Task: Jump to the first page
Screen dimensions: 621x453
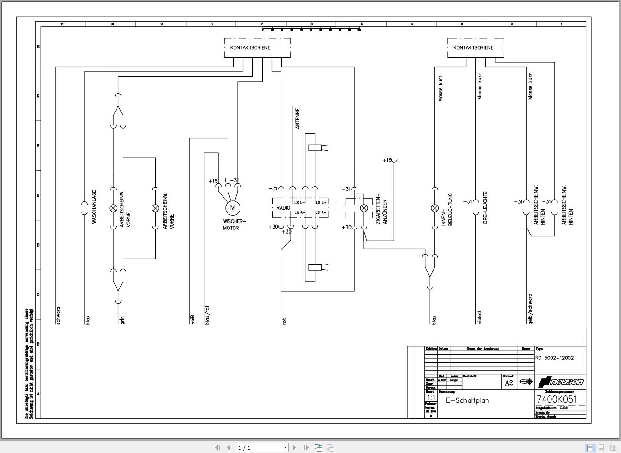Action: pyautogui.click(x=217, y=447)
